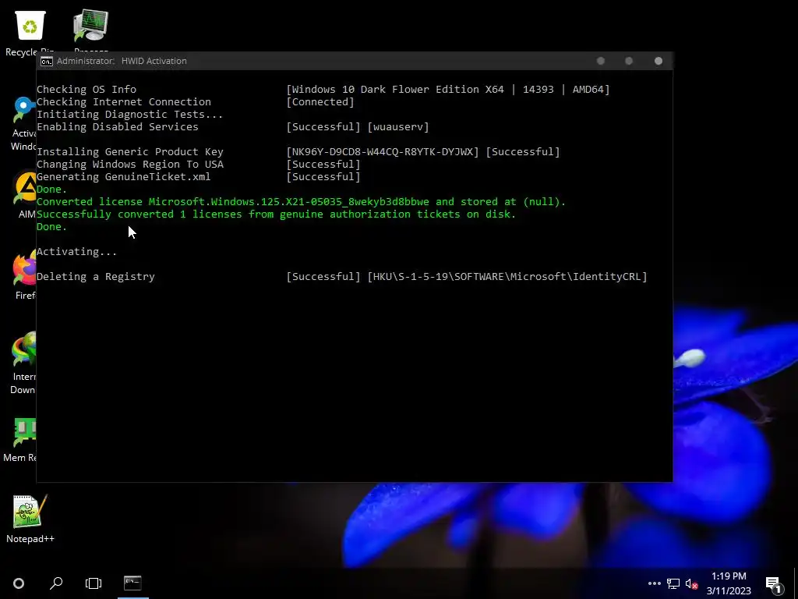798x599 pixels.
Task: Open the taskbar search magnifier
Action: click(56, 583)
